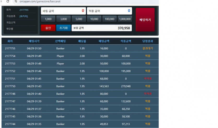Screen dimensions: 218x128
Task: Click the 베팅시각 column header
Action: click(34, 41)
